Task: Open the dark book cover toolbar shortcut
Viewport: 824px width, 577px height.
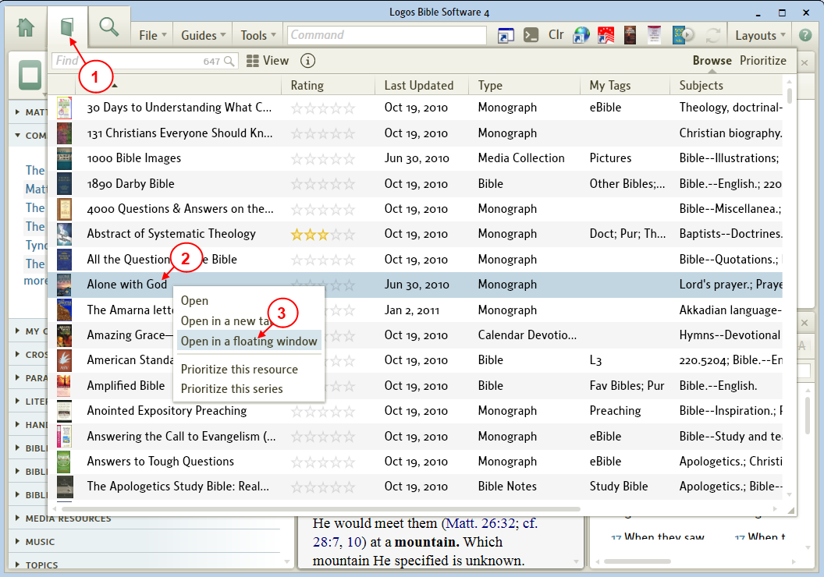Action: (630, 35)
